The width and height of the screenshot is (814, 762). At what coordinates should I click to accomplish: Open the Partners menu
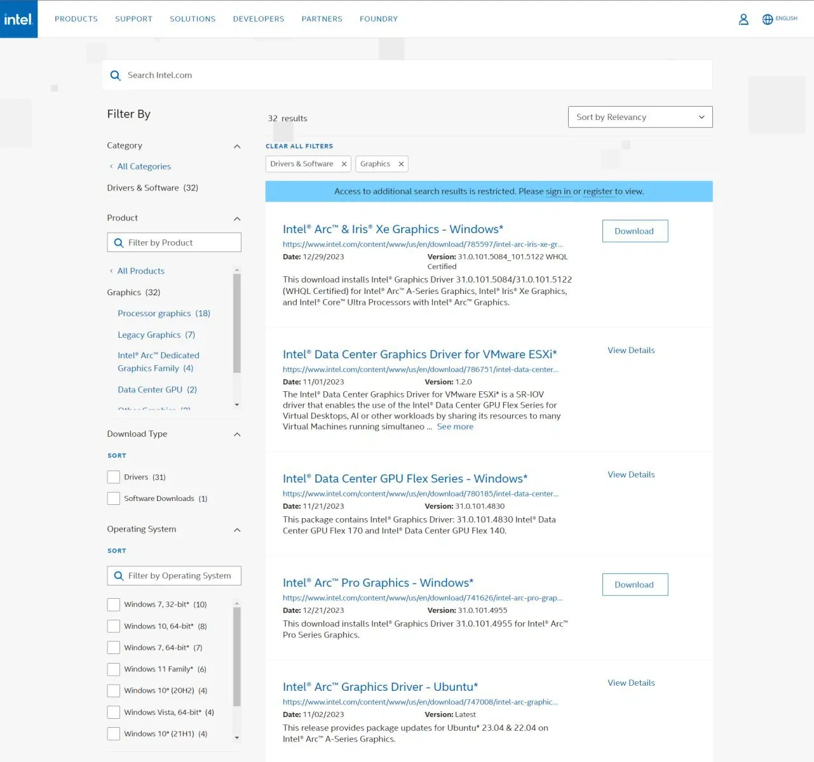point(322,19)
